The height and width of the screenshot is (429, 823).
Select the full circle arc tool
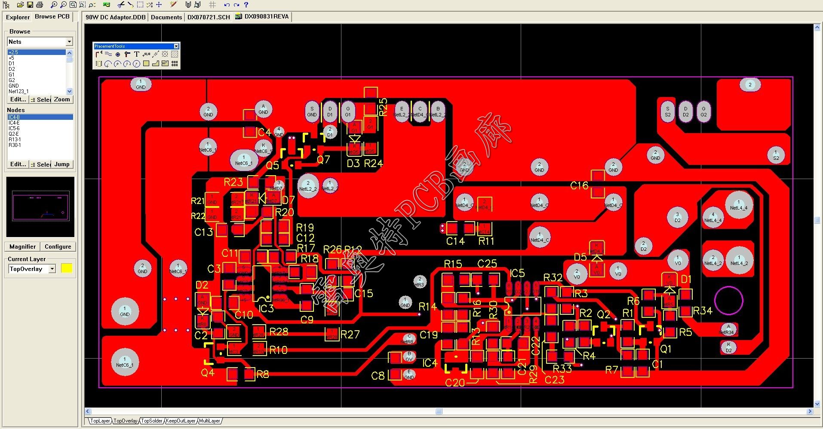click(x=136, y=64)
